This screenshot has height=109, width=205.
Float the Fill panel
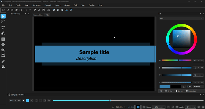pos(201,14)
